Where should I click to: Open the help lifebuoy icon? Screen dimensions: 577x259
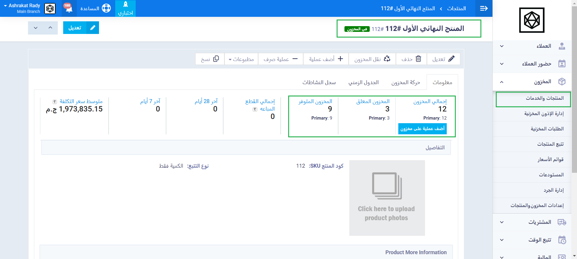pyautogui.click(x=106, y=8)
